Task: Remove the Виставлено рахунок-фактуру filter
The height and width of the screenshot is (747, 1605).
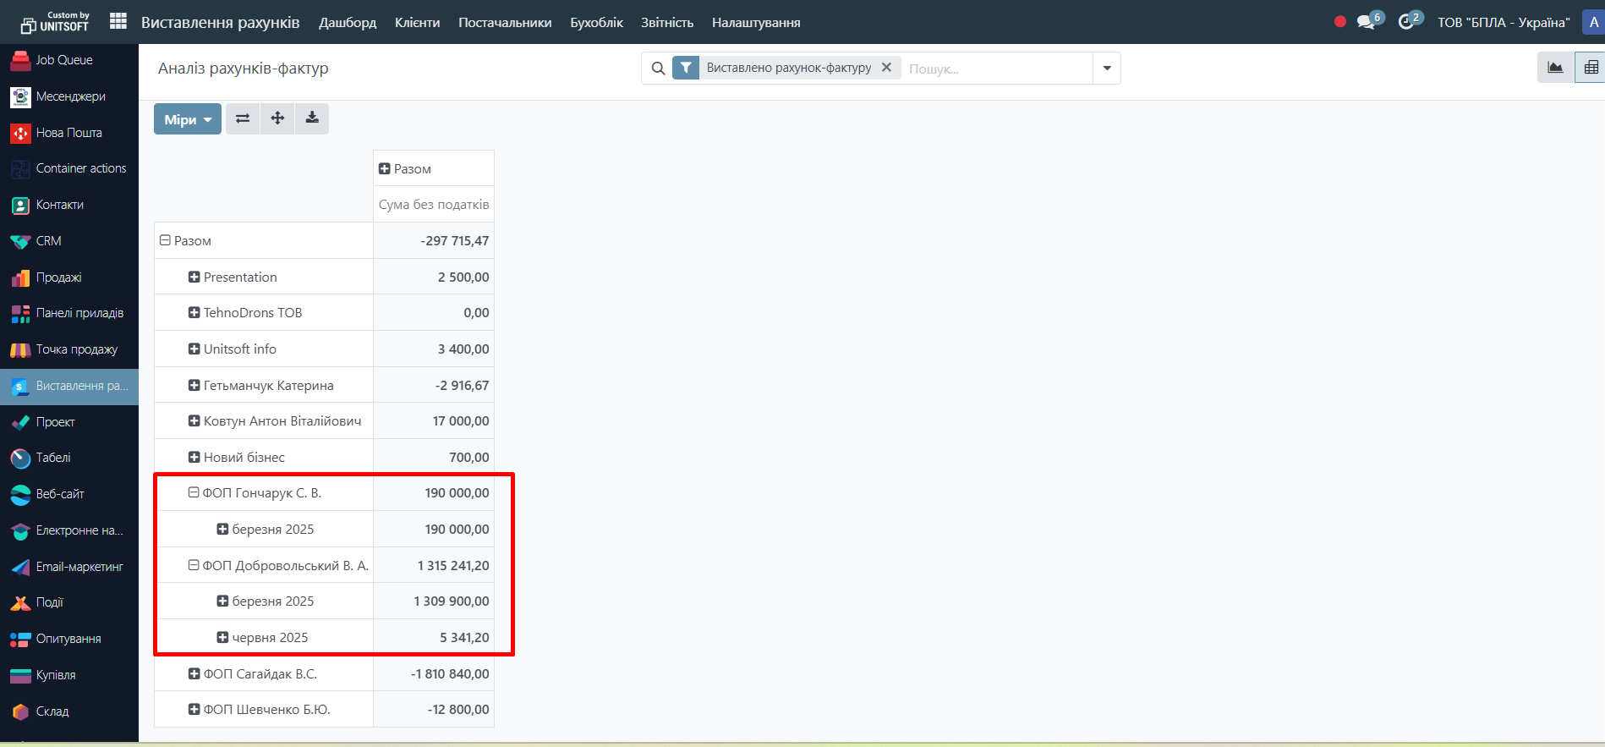Action: pos(886,68)
